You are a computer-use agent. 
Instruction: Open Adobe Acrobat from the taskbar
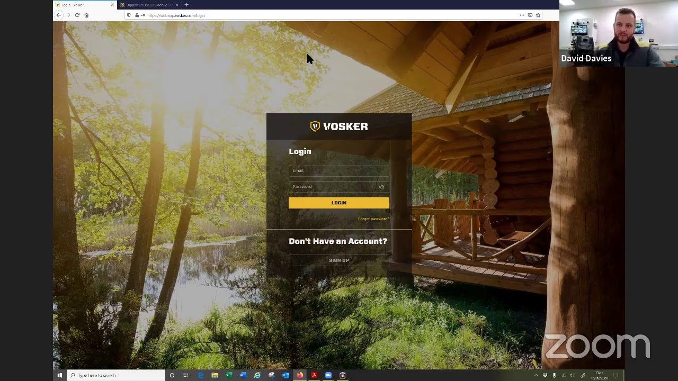(x=314, y=375)
